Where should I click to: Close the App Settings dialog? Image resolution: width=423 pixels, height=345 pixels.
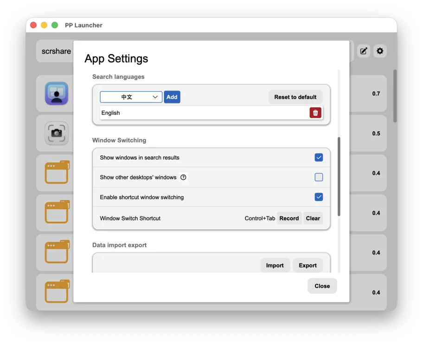click(x=322, y=286)
